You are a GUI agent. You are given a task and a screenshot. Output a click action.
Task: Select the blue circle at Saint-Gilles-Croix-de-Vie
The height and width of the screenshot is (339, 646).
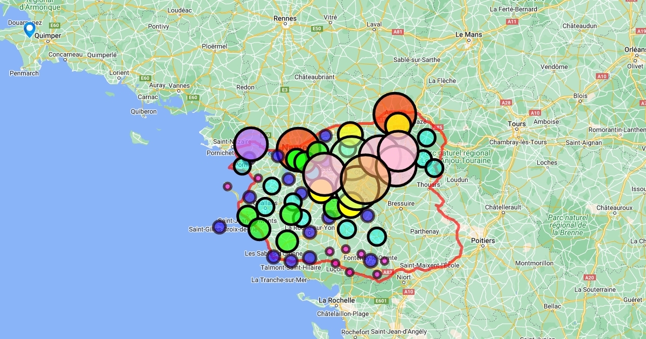pyautogui.click(x=219, y=227)
